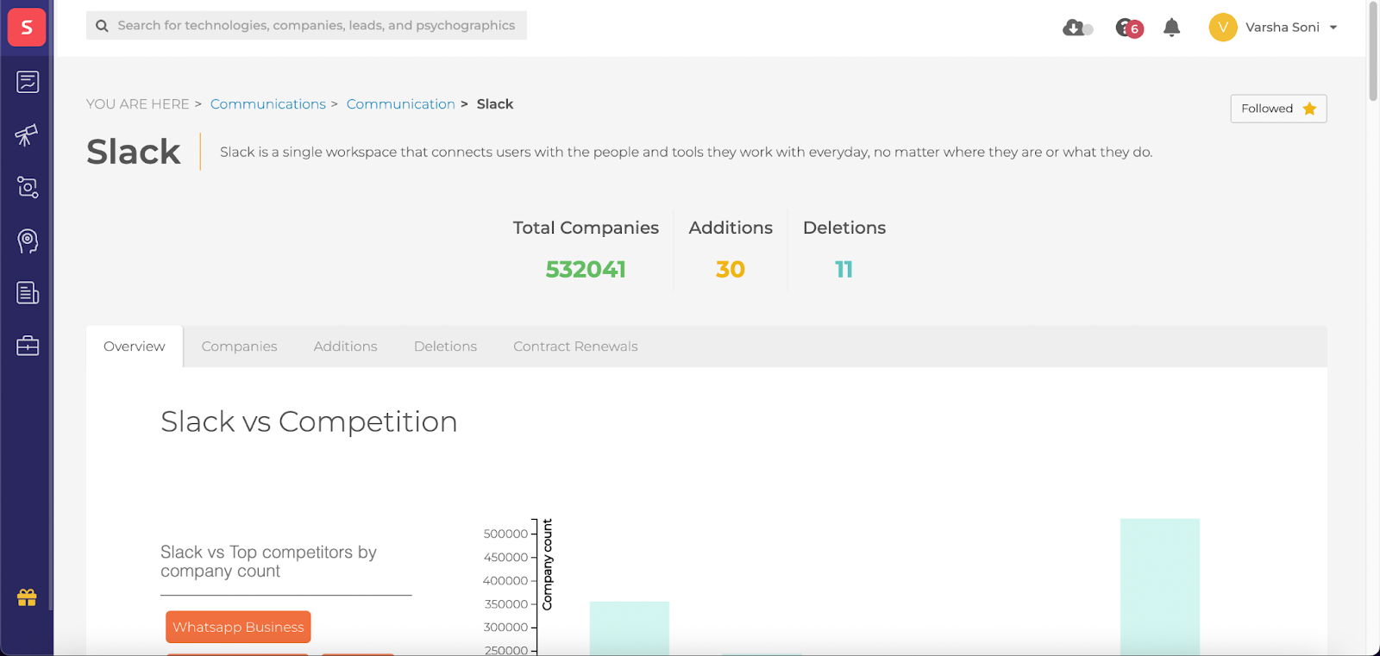Screen dimensions: 1380x656
Task: Open the briefcase sidebar icon
Action: 28,346
